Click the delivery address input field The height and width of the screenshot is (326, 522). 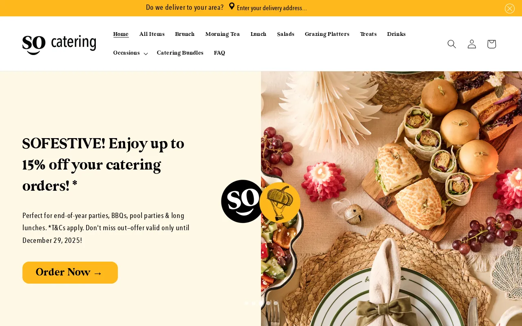pyautogui.click(x=272, y=8)
